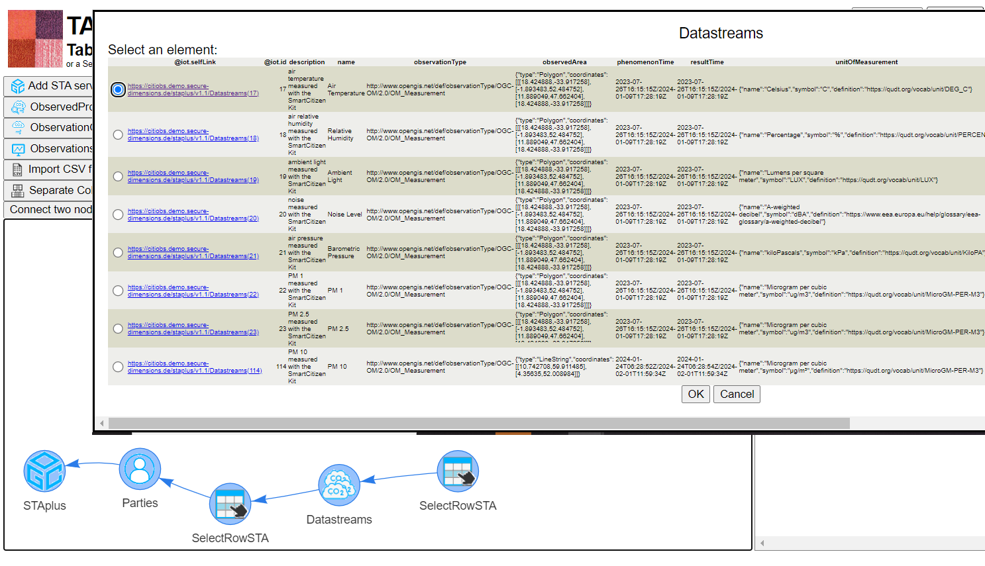
Task: Click the Separate Columns sidebar icon
Action: (x=18, y=191)
